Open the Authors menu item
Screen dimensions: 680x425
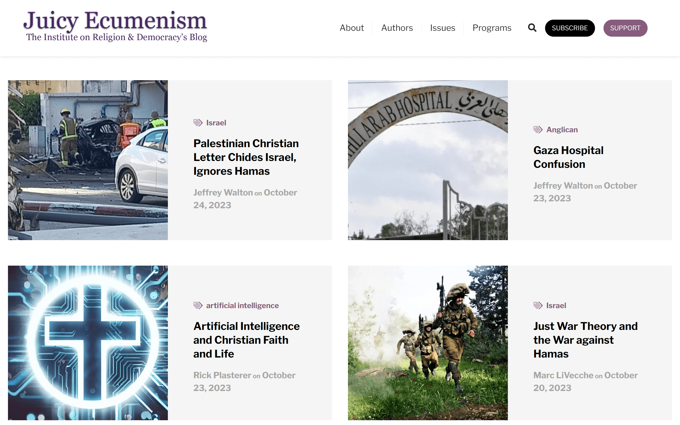pos(397,28)
